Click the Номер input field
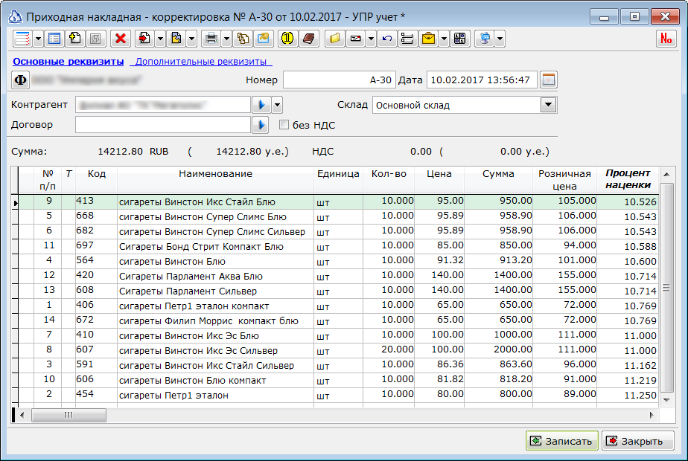 point(340,80)
